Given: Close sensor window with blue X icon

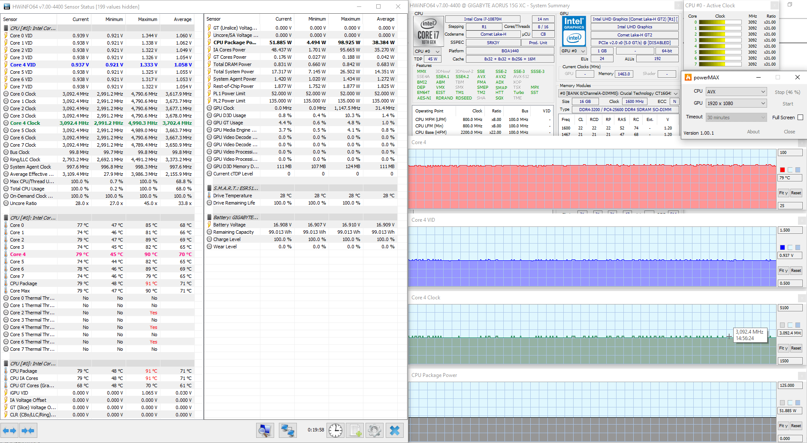Looking at the screenshot, I should click(x=395, y=430).
